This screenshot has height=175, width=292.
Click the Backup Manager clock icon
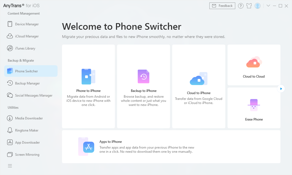click(x=10, y=83)
